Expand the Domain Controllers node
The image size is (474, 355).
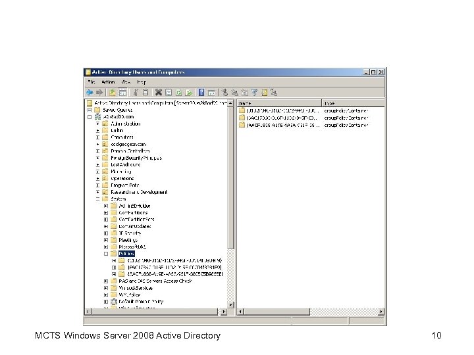[x=97, y=151]
